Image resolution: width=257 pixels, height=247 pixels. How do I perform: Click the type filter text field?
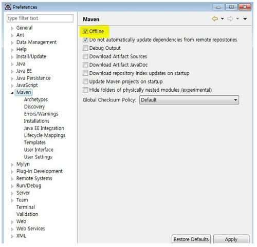click(x=40, y=18)
